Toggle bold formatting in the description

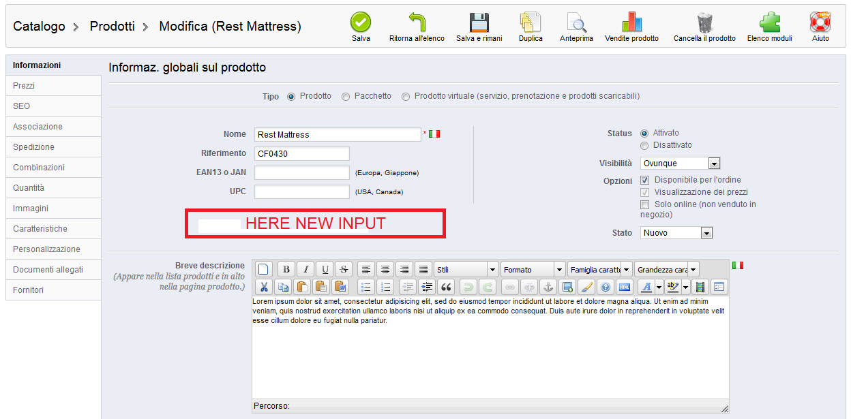[x=286, y=269]
